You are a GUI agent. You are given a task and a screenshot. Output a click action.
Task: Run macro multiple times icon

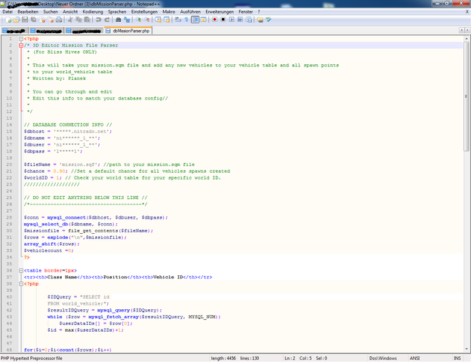click(240, 20)
